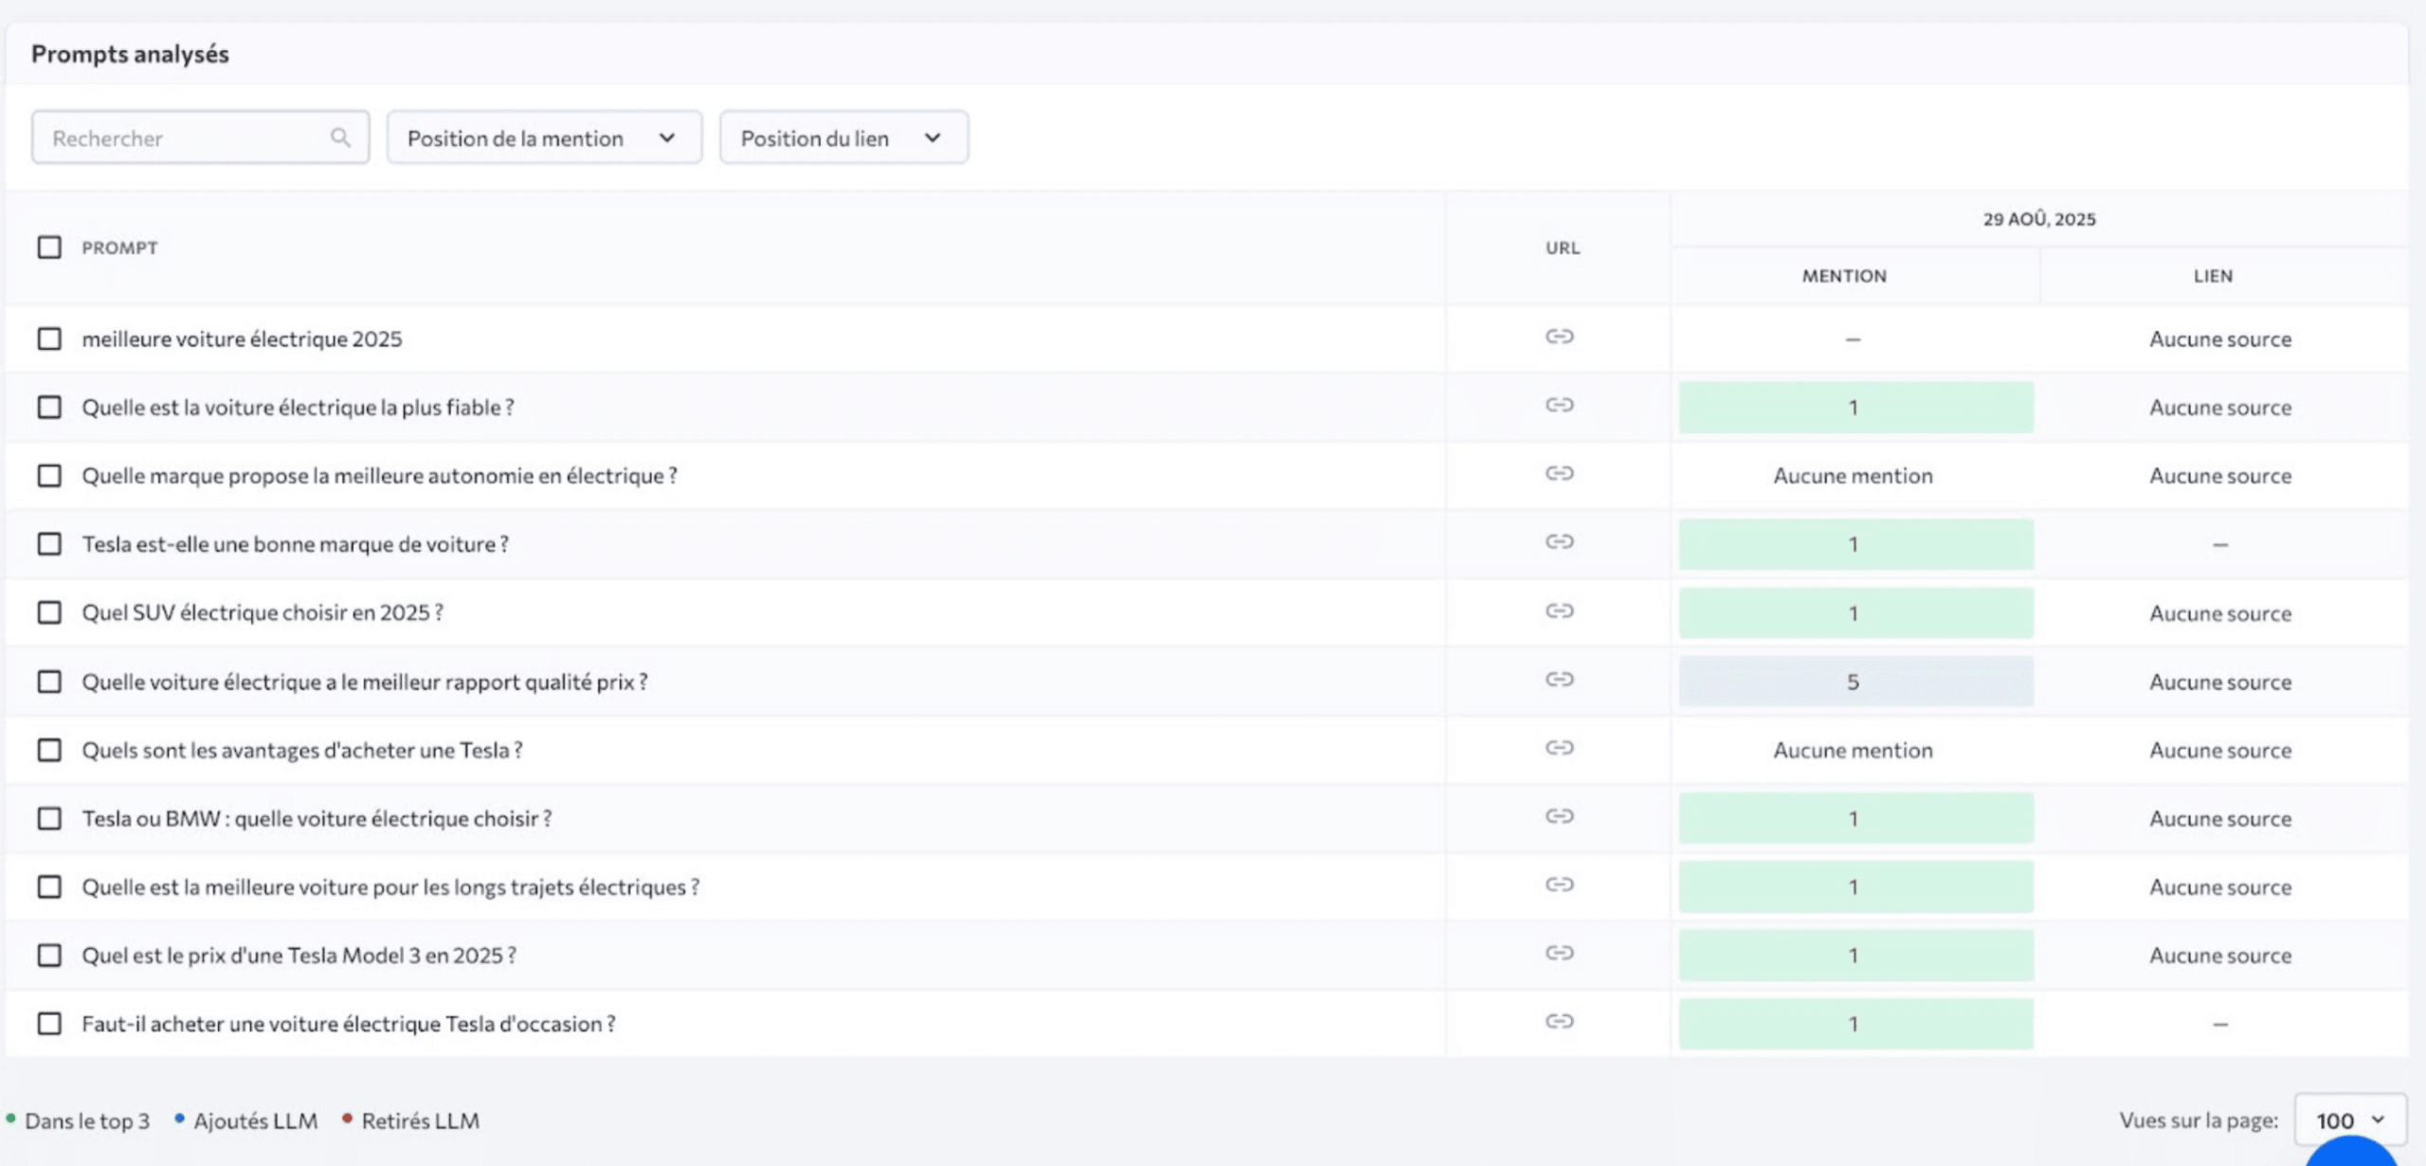Image resolution: width=2426 pixels, height=1166 pixels.
Task: Expand 'Position du lien' filter dropdown
Action: 843,137
